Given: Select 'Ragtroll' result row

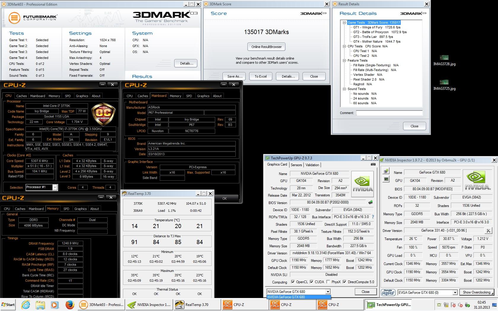Looking at the screenshot, I should pyautogui.click(x=362, y=84).
